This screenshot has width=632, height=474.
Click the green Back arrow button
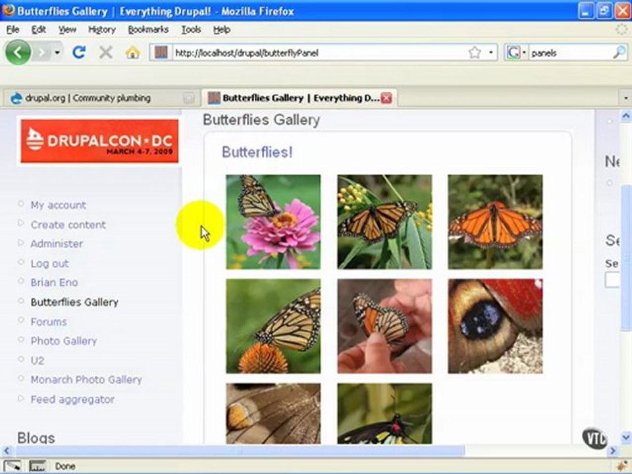[x=18, y=53]
